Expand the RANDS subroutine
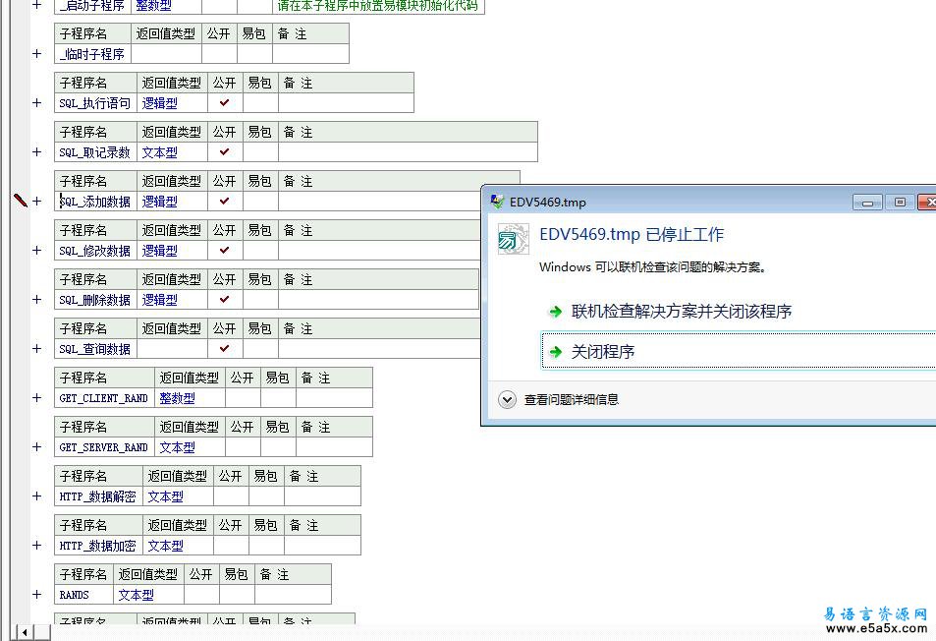This screenshot has height=641, width=936. pos(37,595)
